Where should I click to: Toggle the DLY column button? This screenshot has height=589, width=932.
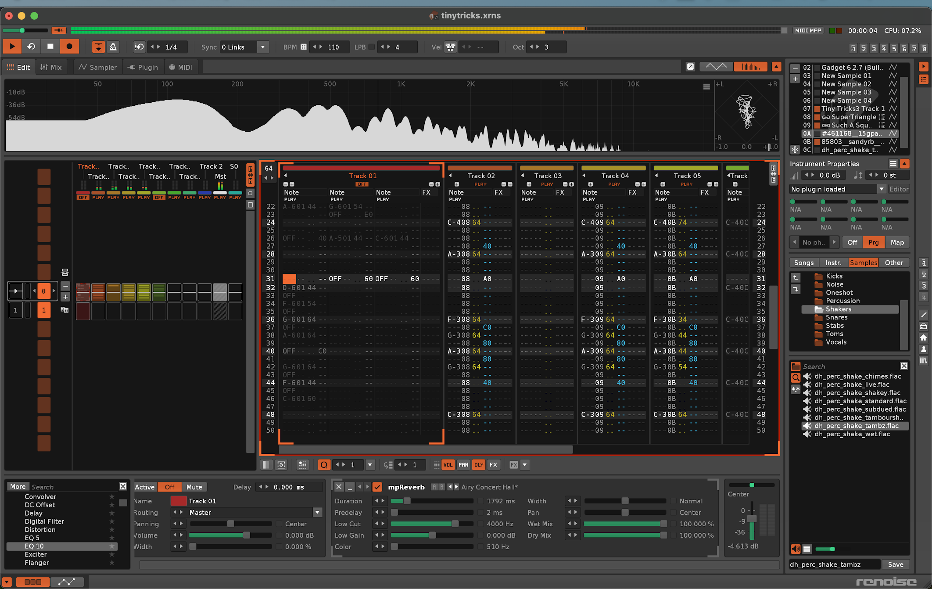pos(478,465)
